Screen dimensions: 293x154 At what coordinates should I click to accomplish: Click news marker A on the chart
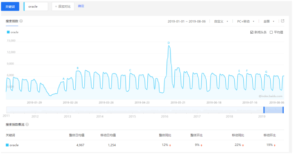(x=63, y=78)
